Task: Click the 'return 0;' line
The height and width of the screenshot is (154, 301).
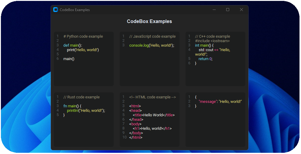Action: (x=206, y=59)
